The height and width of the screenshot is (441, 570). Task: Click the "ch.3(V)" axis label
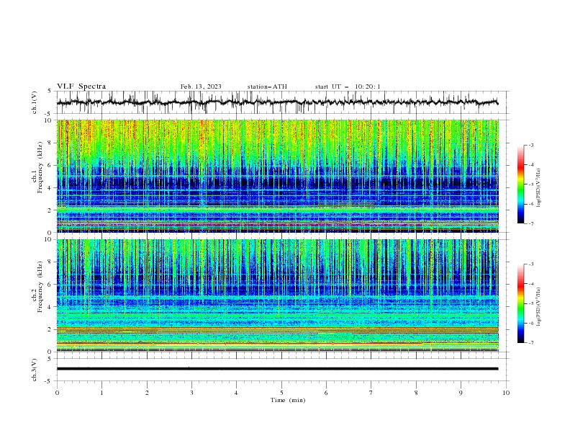click(x=35, y=370)
